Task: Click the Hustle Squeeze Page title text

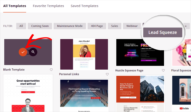Action: point(129,70)
